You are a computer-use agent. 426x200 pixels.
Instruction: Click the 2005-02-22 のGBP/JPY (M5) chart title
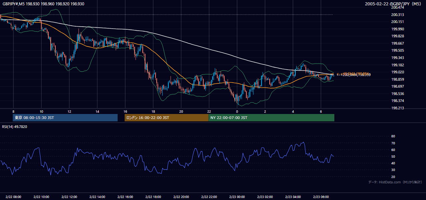pos(394,4)
